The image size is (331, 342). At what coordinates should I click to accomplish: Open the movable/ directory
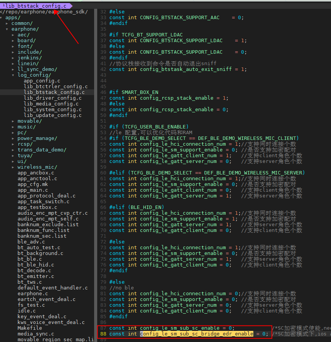29,121
